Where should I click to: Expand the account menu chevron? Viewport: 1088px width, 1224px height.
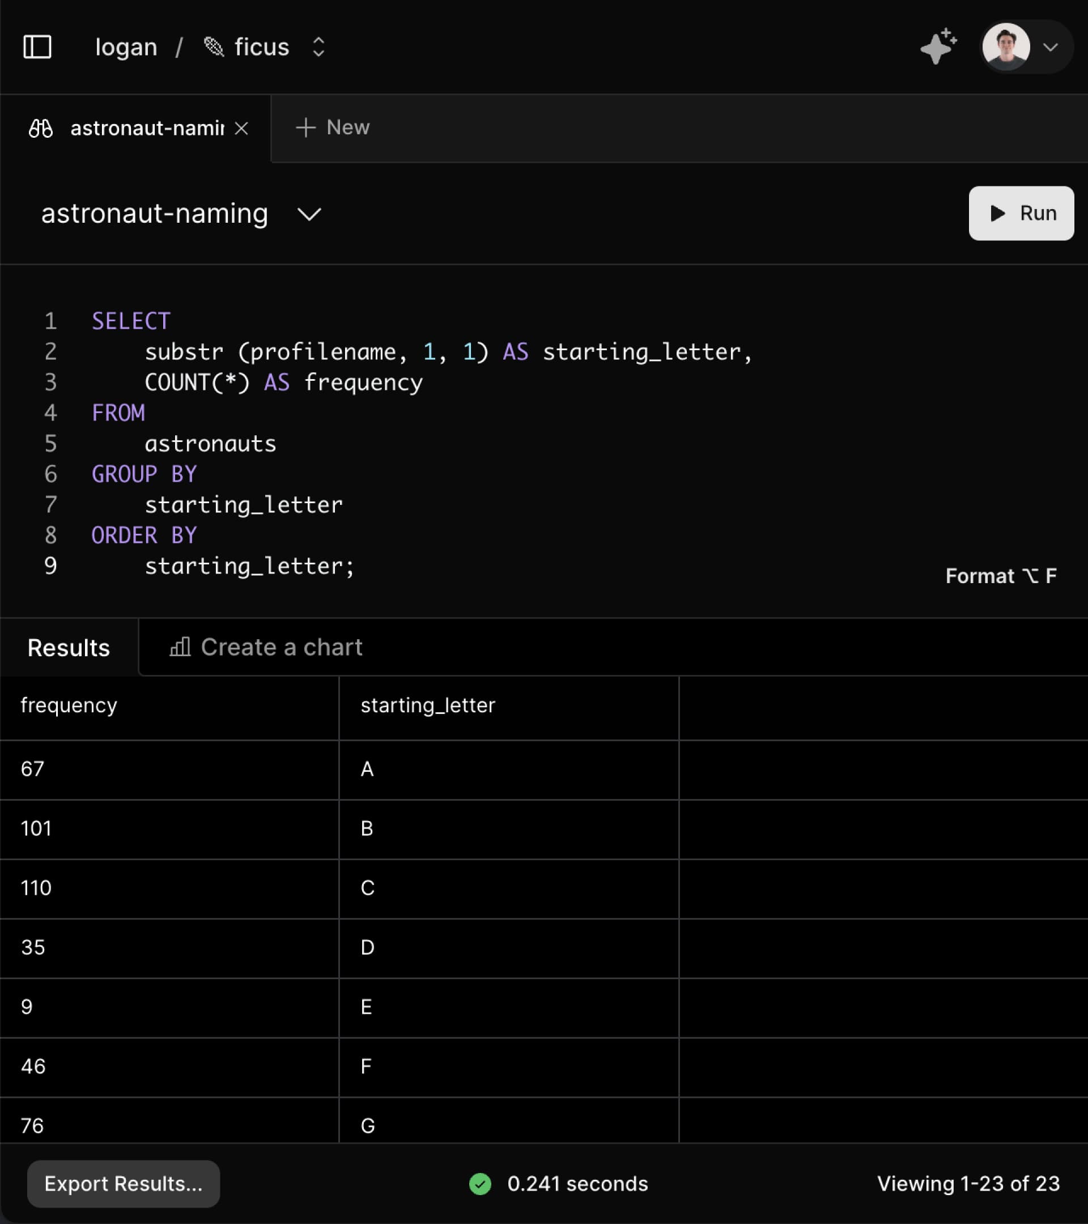(x=1050, y=46)
